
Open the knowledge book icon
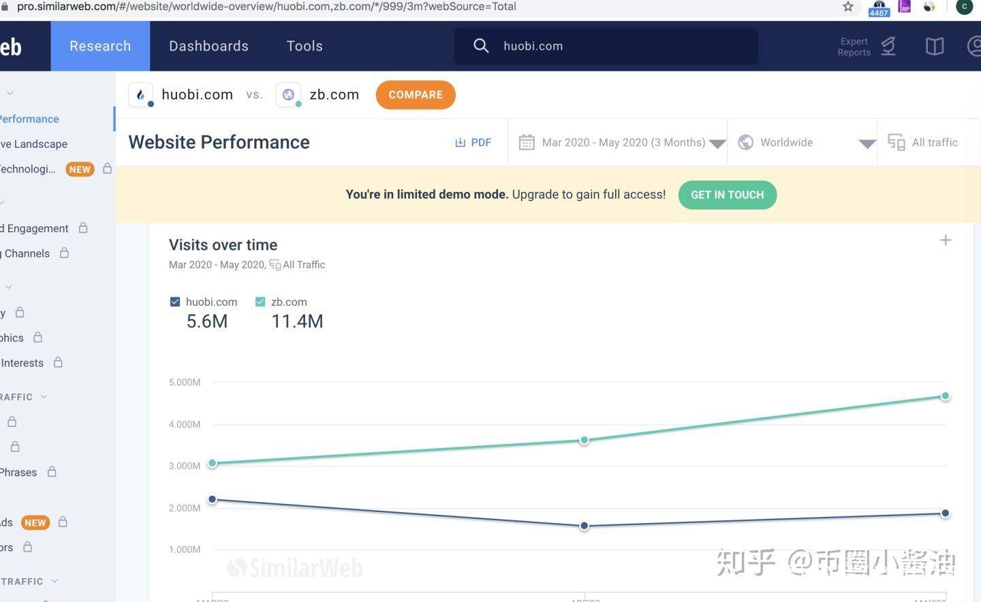pos(935,46)
